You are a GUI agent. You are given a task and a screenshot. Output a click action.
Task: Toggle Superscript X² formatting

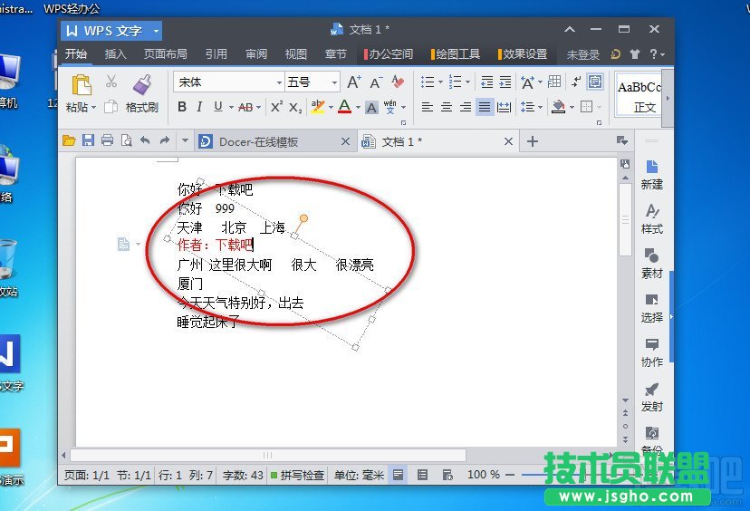point(276,107)
